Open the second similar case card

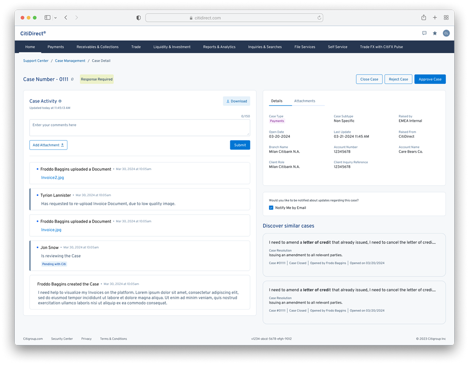pyautogui.click(x=354, y=302)
